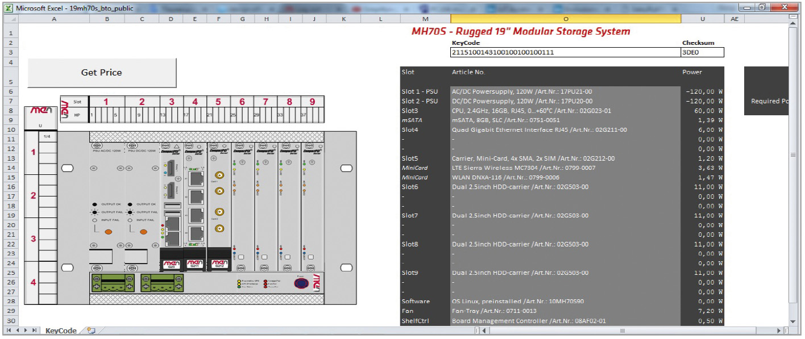Click the Get Price button
805x339 pixels.
102,73
